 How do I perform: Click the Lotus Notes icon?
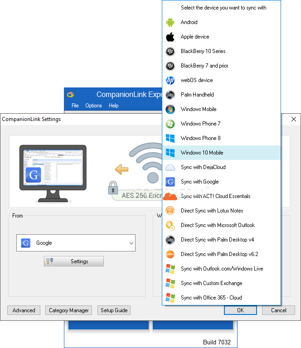pos(170,211)
